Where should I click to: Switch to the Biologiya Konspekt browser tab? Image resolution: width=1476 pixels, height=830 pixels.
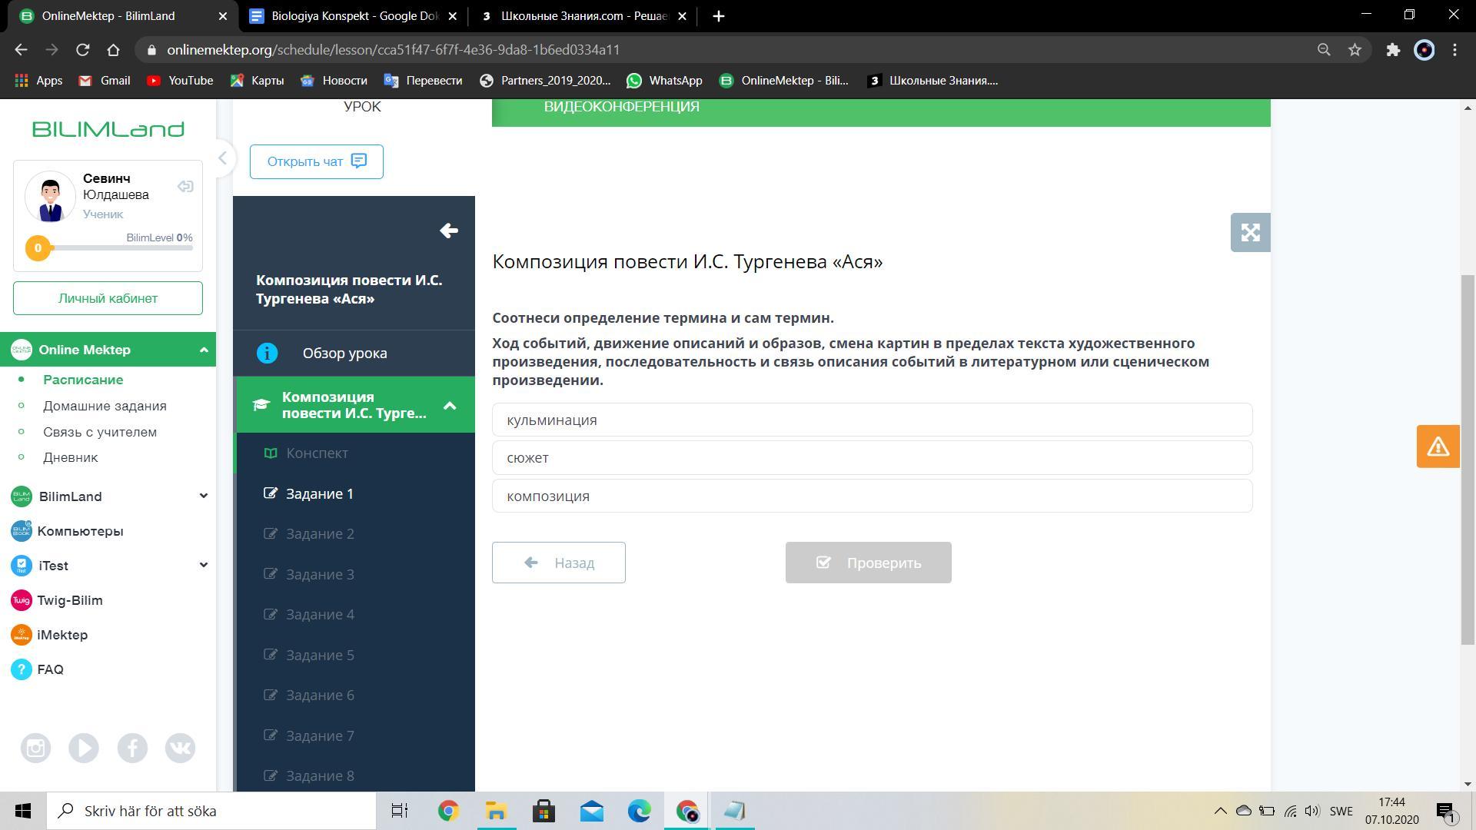pyautogui.click(x=354, y=16)
